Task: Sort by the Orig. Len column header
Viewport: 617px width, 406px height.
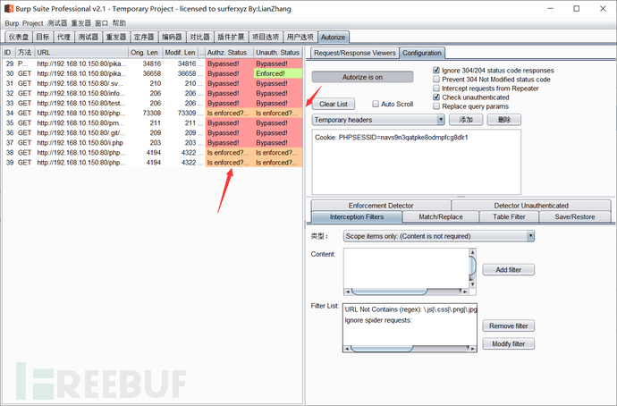Action: (146, 53)
